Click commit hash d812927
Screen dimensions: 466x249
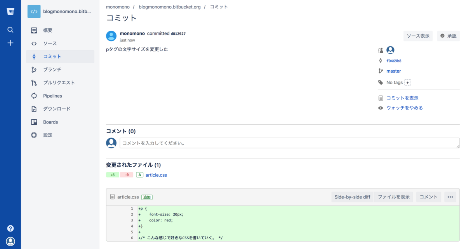click(x=178, y=34)
